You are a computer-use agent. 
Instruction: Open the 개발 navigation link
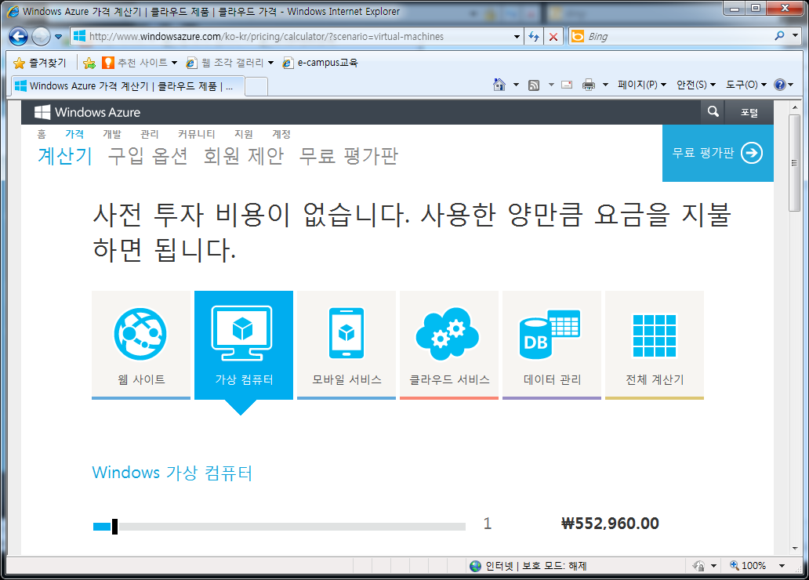pos(112,134)
